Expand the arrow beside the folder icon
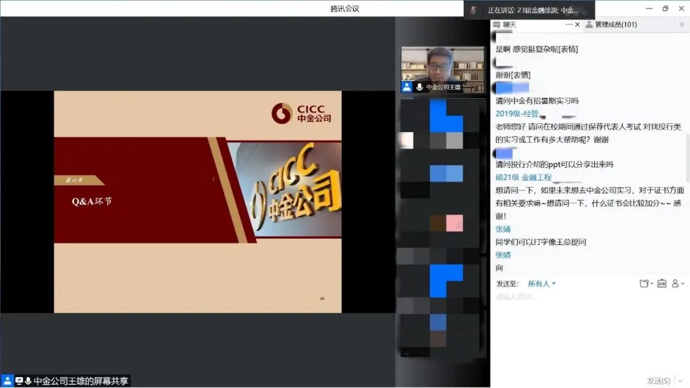This screenshot has width=690, height=388. pyautogui.click(x=652, y=284)
